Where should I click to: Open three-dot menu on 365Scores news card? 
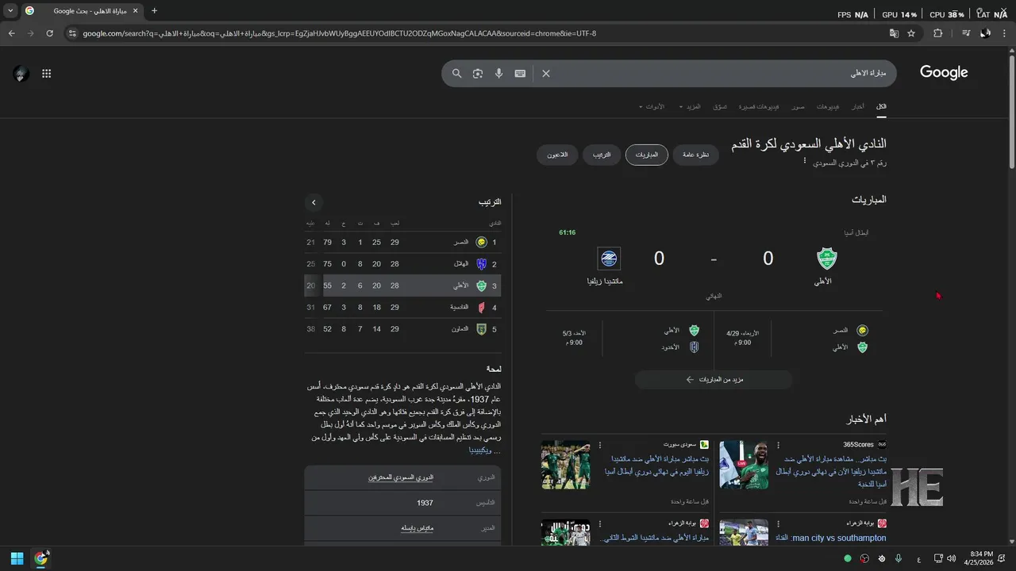point(778,445)
